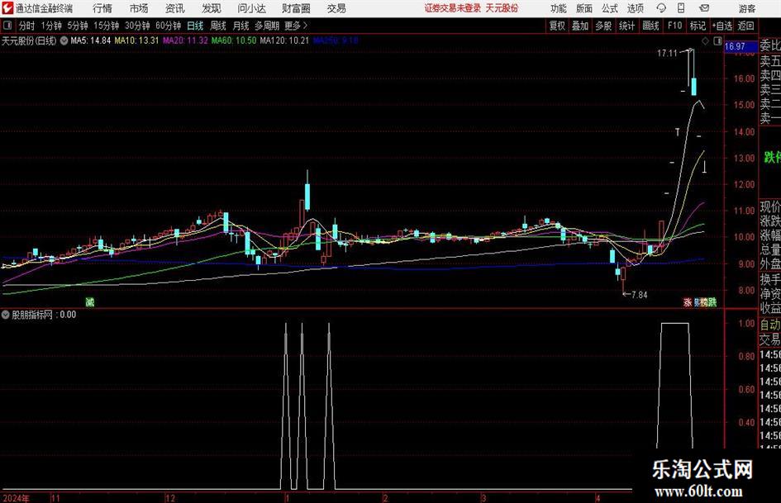Image resolution: width=781 pixels, height=503 pixels.
Task: Open the 公式 menu
Action: click(609, 8)
